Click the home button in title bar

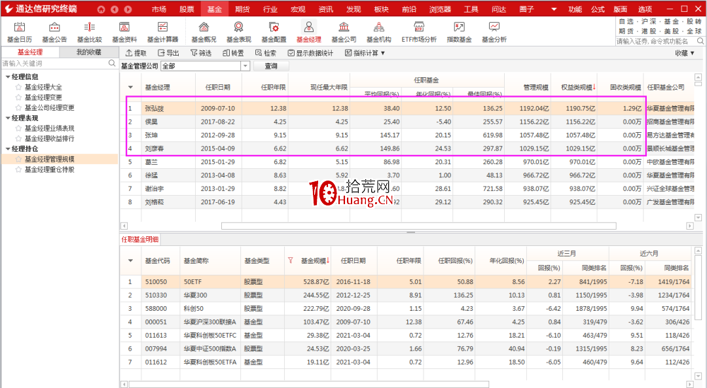pos(101,9)
